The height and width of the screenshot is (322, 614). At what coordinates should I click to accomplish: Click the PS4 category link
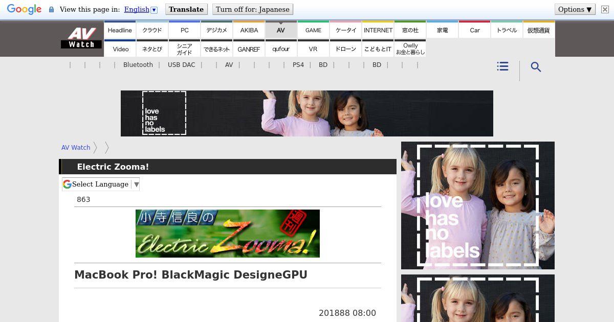(x=298, y=65)
